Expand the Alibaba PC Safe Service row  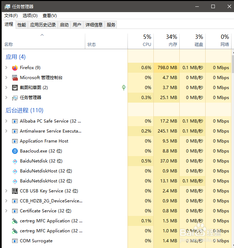(6, 121)
